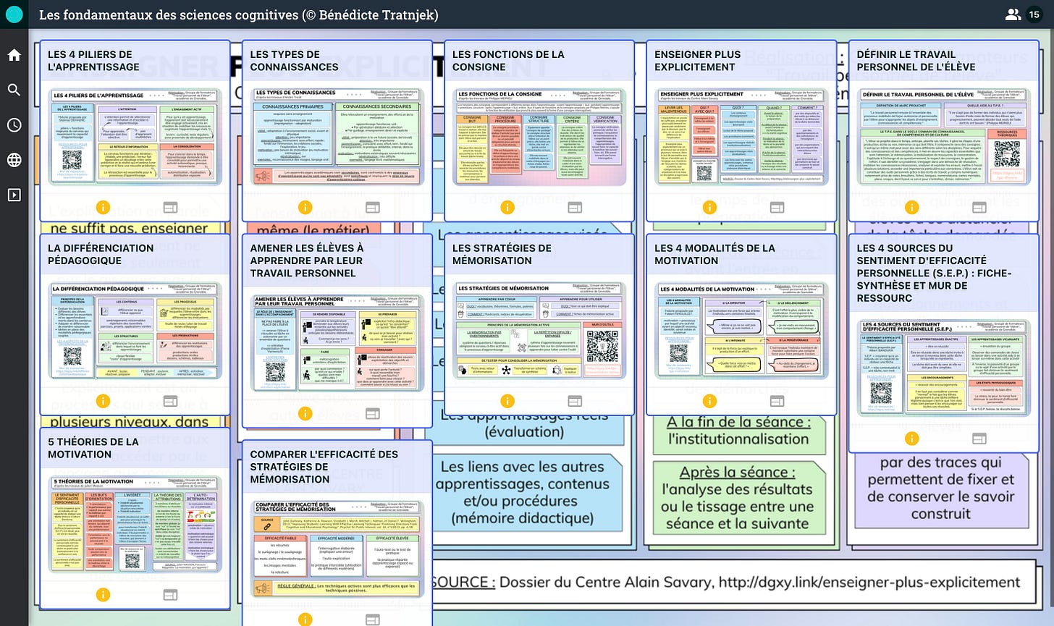
Task: Open card view icon of Les fonctions de la consigne
Action: tap(575, 207)
